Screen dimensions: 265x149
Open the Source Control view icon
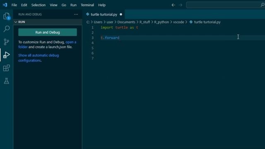(x=7, y=42)
